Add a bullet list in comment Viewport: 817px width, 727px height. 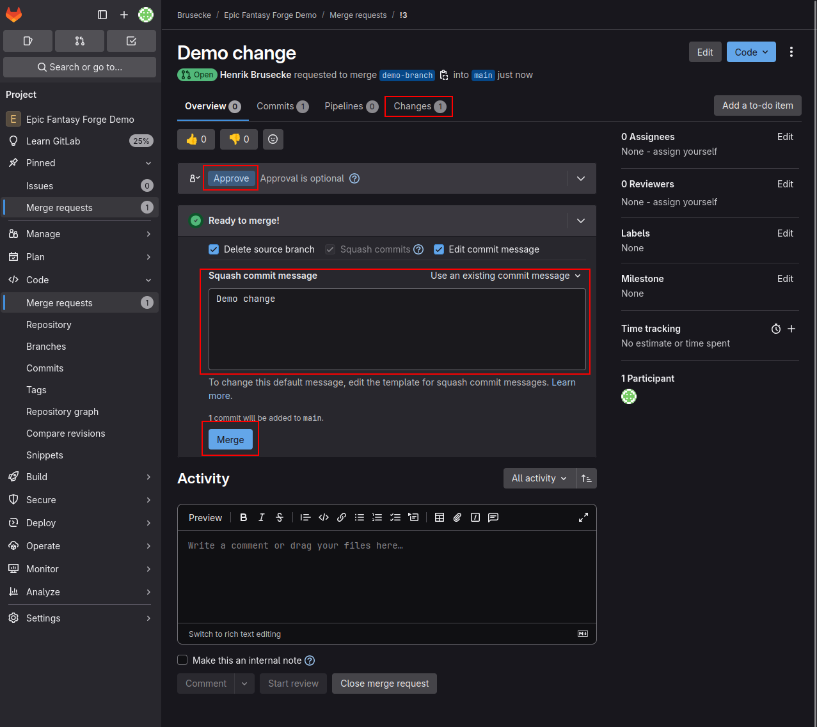[x=360, y=517]
